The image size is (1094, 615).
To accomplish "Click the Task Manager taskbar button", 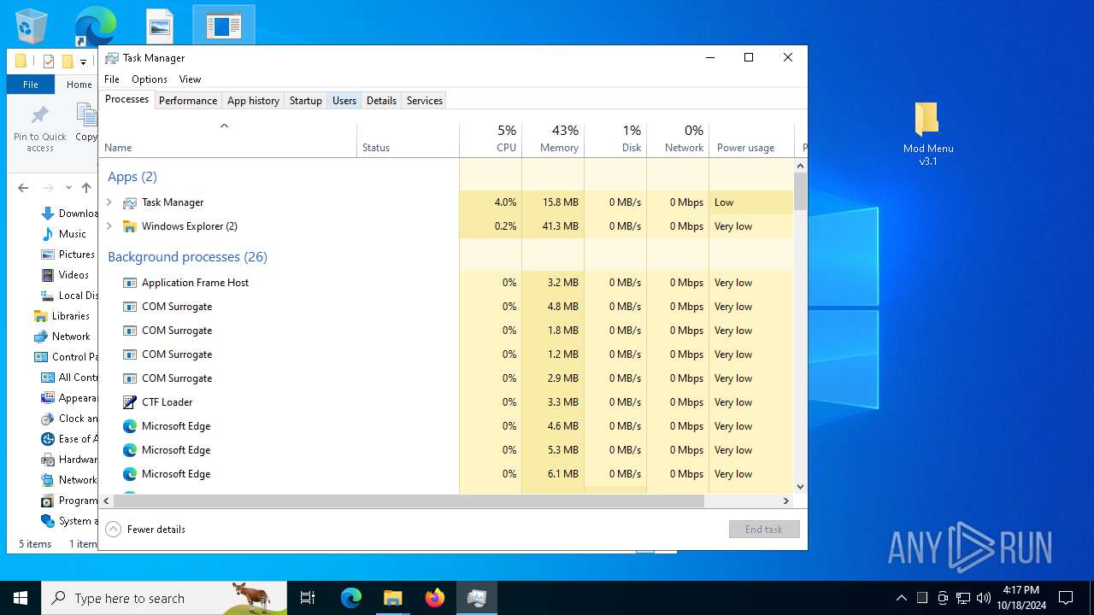I will 477,598.
